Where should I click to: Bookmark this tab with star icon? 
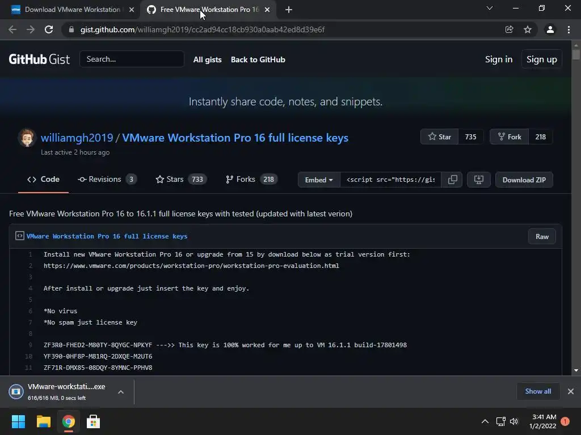527,29
